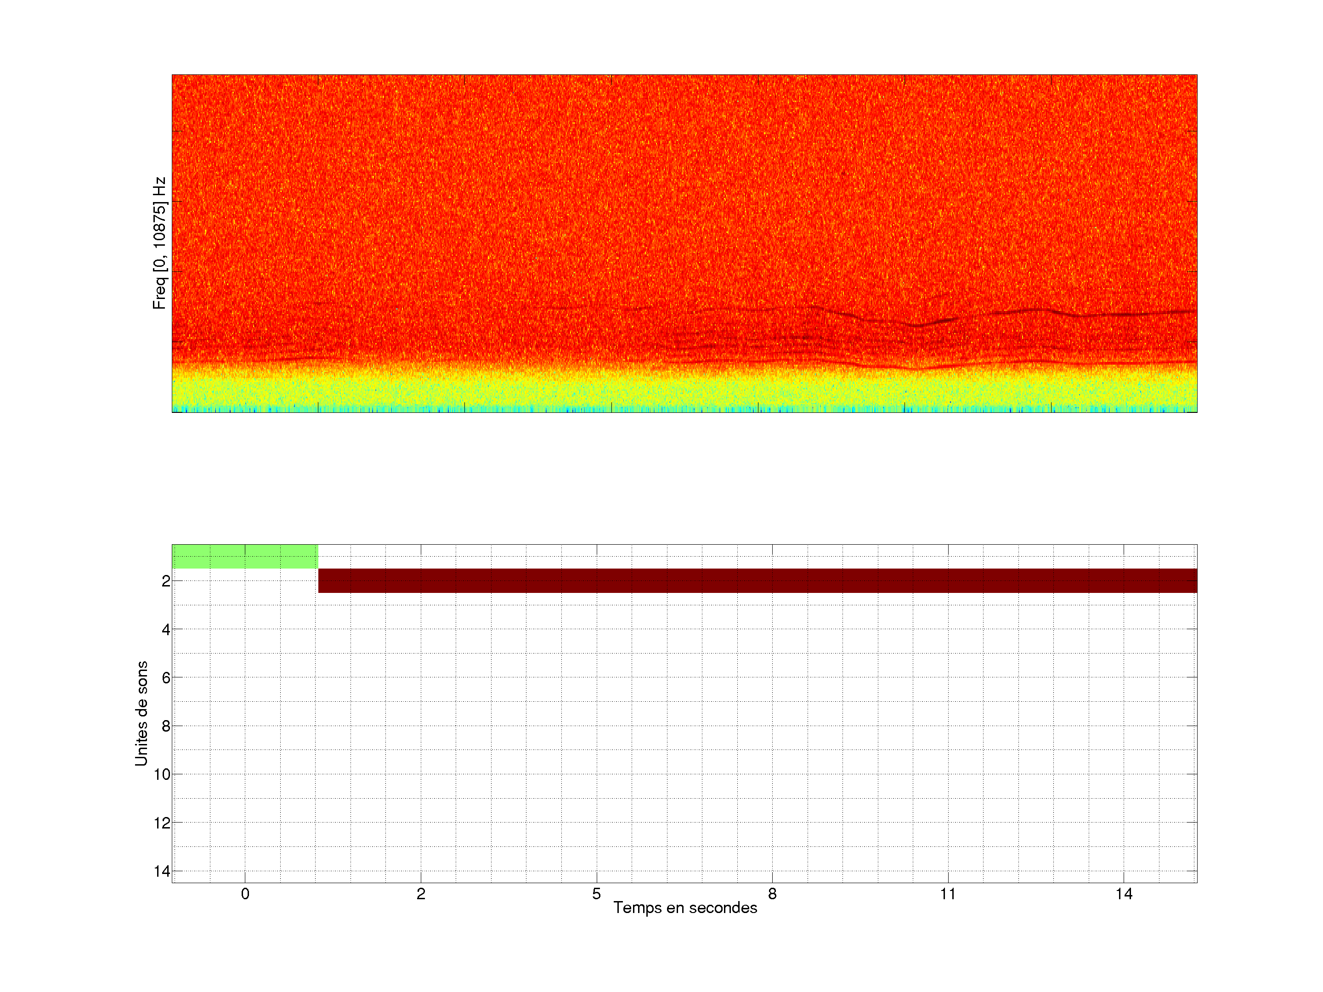Image resolution: width=1323 pixels, height=992 pixels.
Task: Click y-axis tick label 8
Action: coord(166,726)
